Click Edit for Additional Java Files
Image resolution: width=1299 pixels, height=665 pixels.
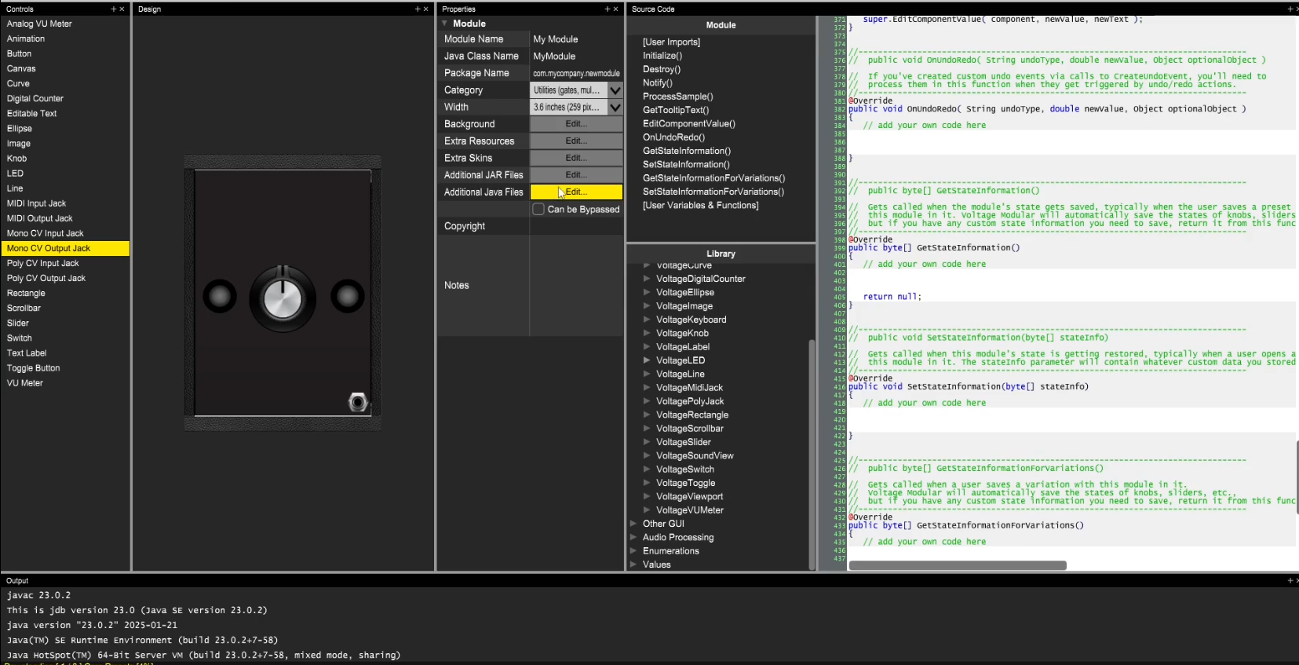point(576,192)
